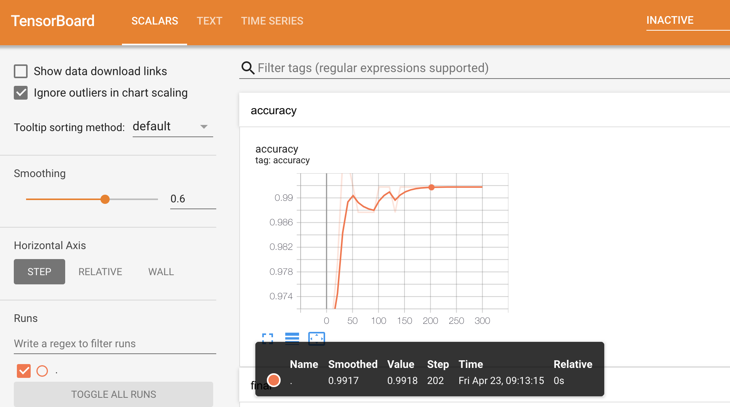Click the TensorBoard logo

click(53, 21)
